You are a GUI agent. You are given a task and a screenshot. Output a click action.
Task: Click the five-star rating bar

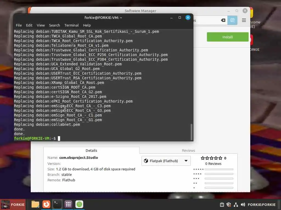pos(219,169)
